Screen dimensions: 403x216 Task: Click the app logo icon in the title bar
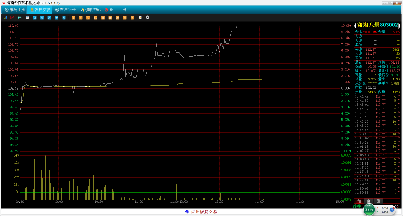click(4, 3)
